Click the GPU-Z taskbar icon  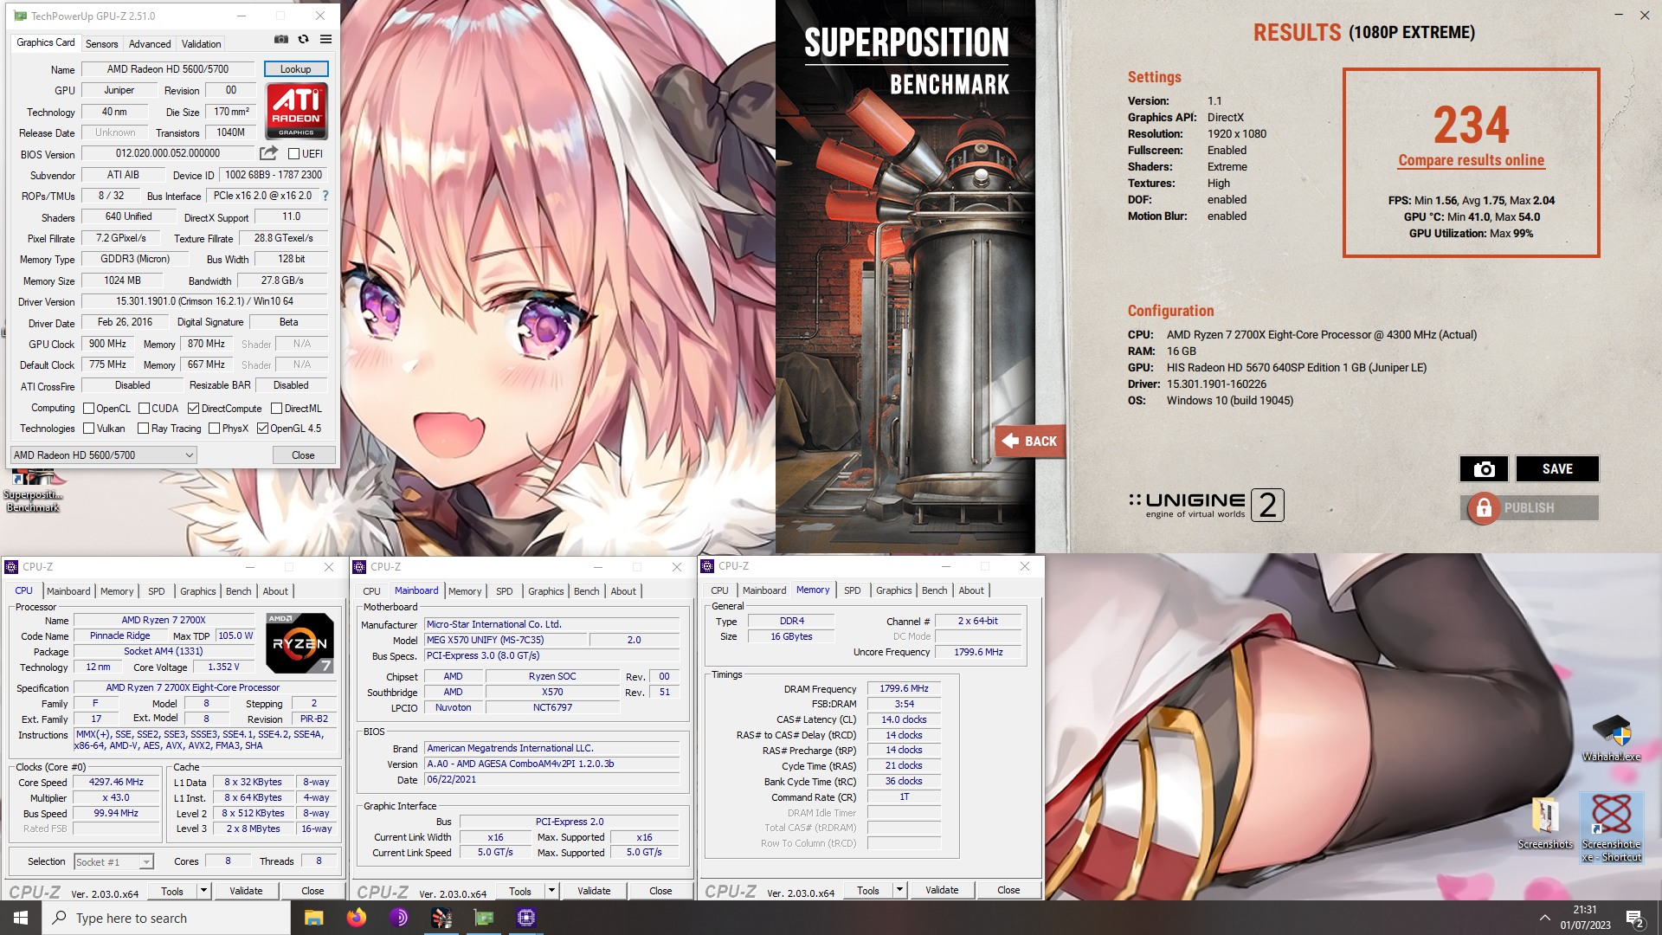tap(484, 918)
